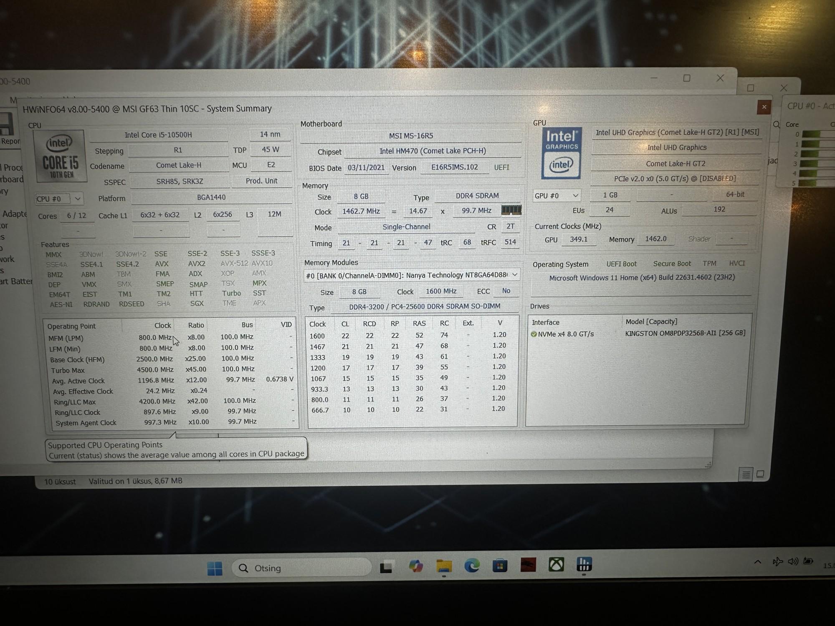Close the System Summary window

point(764,107)
